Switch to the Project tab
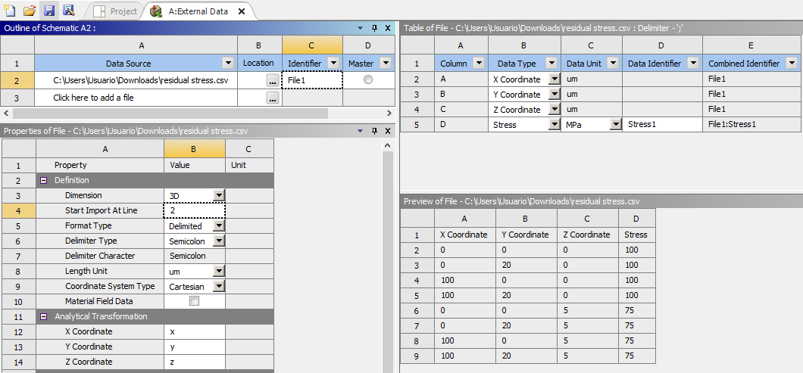 117,11
